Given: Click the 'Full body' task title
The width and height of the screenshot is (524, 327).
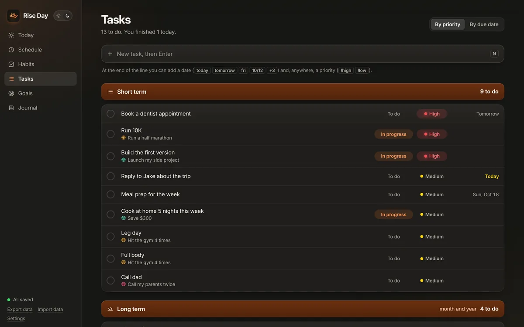Looking at the screenshot, I should pyautogui.click(x=133, y=255).
